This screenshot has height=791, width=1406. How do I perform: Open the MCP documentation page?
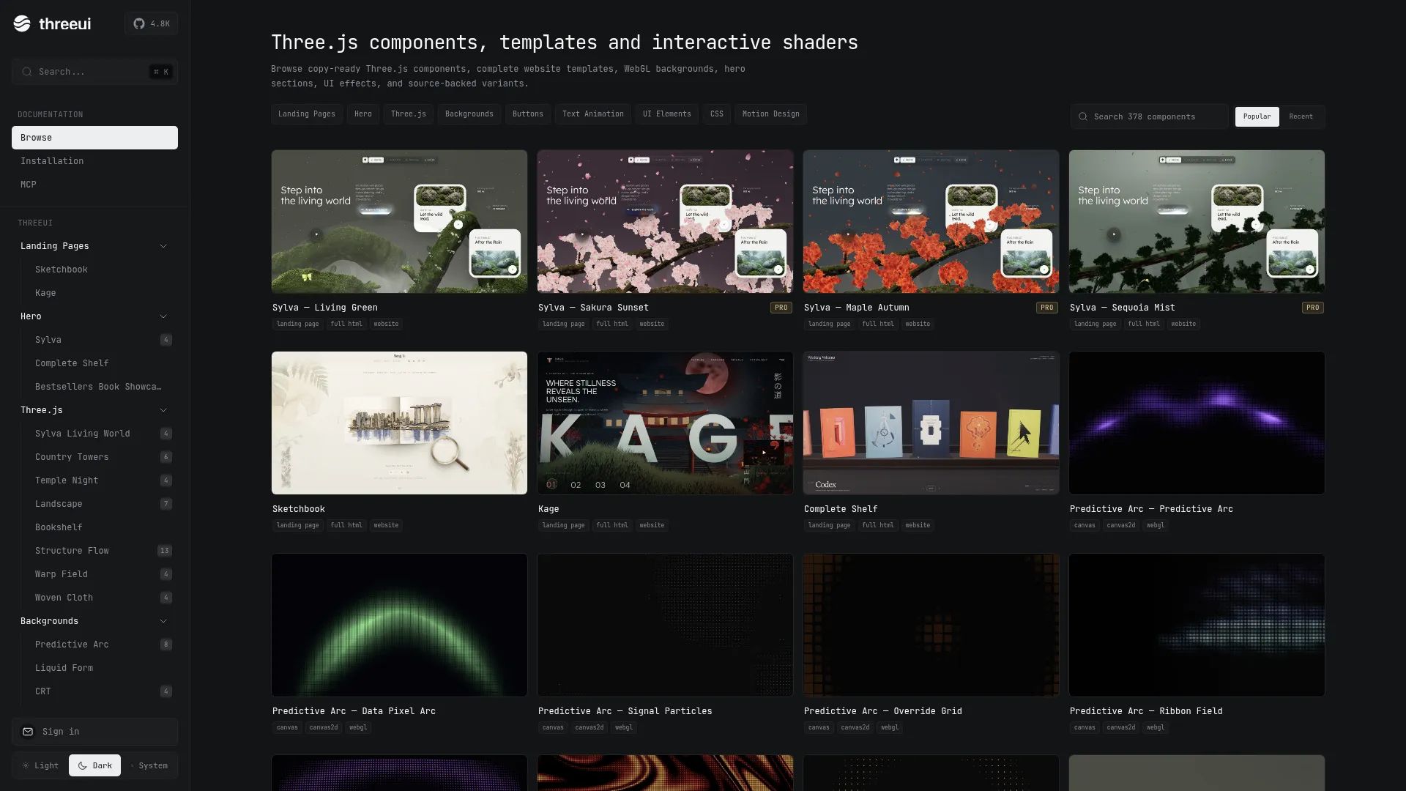click(94, 185)
